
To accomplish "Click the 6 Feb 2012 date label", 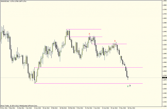I will tap(55, 108).
